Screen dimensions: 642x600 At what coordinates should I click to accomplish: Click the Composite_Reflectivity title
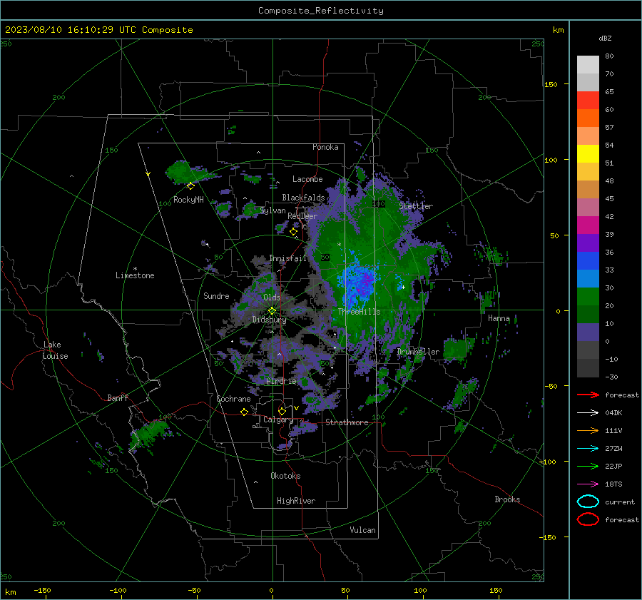click(x=321, y=11)
